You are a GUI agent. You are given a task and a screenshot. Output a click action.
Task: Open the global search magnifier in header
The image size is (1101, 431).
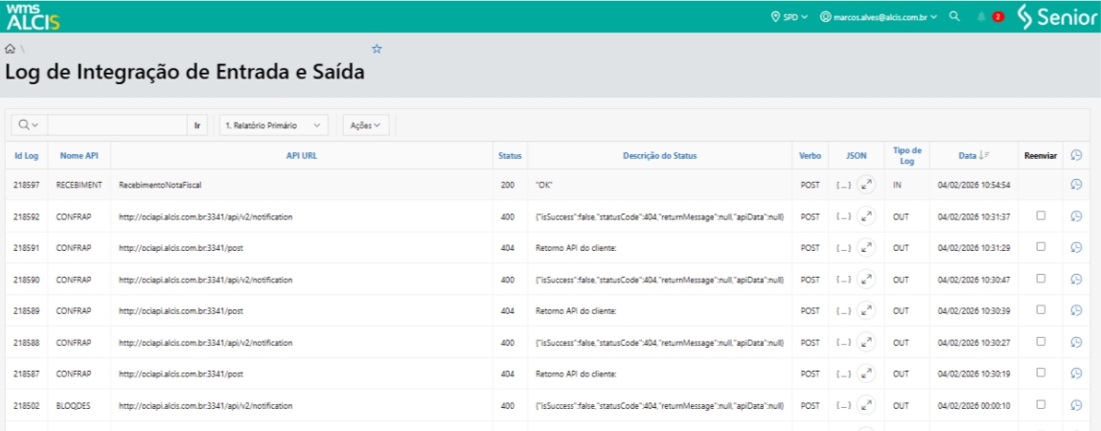pyautogui.click(x=954, y=16)
